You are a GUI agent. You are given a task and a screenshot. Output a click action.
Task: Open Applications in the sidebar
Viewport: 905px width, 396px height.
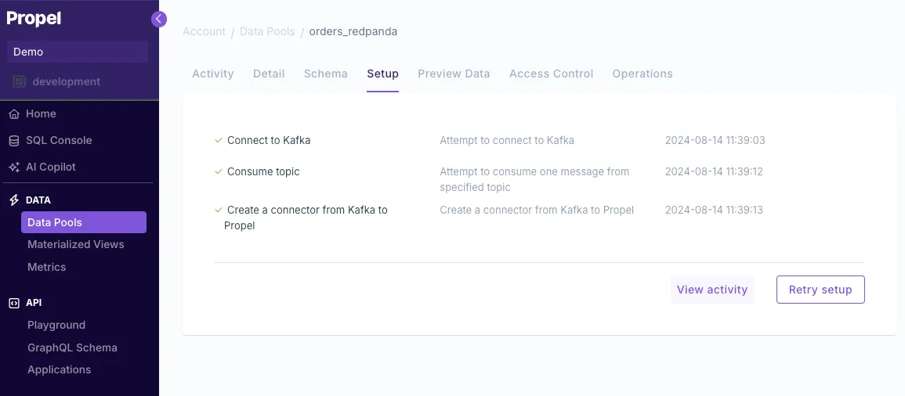pyautogui.click(x=59, y=369)
